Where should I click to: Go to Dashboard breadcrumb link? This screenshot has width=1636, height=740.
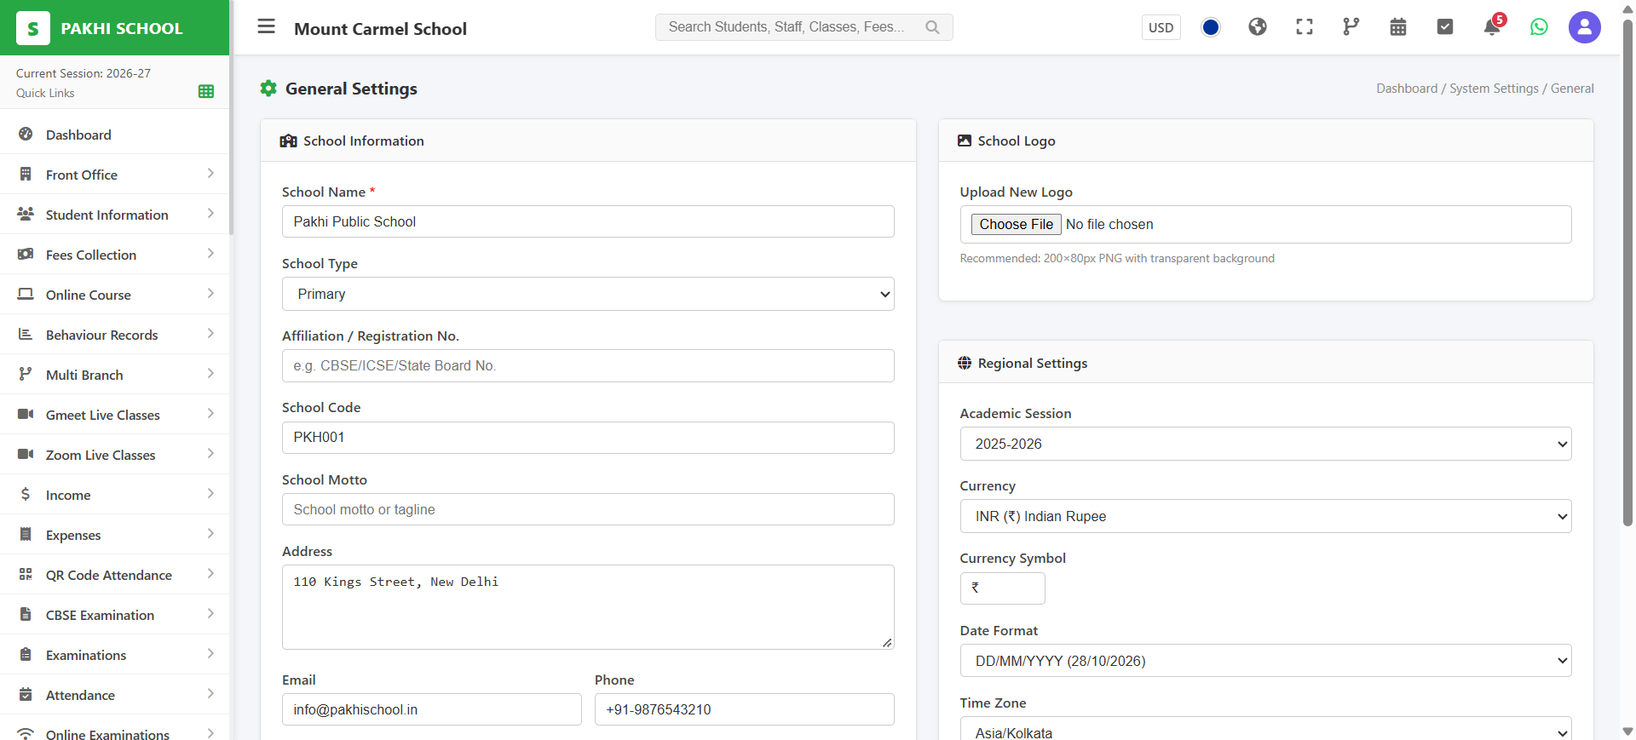[1406, 89]
